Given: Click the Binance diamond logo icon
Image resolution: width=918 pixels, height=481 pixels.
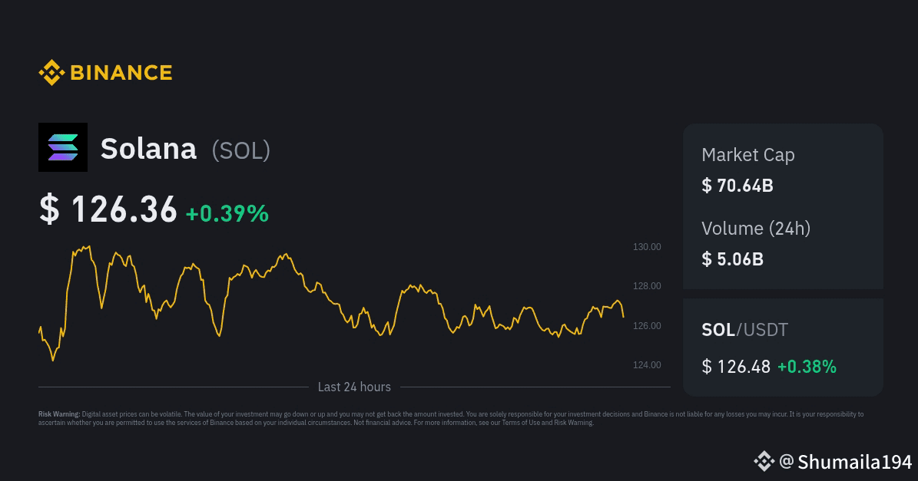Looking at the screenshot, I should [x=51, y=72].
